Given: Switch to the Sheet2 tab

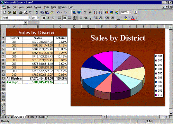Looking at the screenshot, I should click(x=30, y=117).
